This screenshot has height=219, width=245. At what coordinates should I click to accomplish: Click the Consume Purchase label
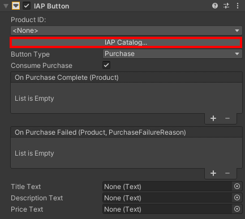[41, 66]
